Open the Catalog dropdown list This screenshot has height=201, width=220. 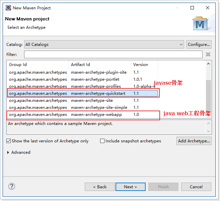pos(181,45)
